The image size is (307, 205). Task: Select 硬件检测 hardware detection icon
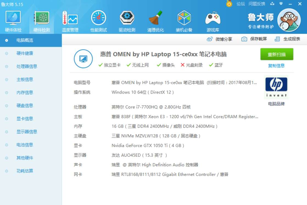(x=41, y=21)
